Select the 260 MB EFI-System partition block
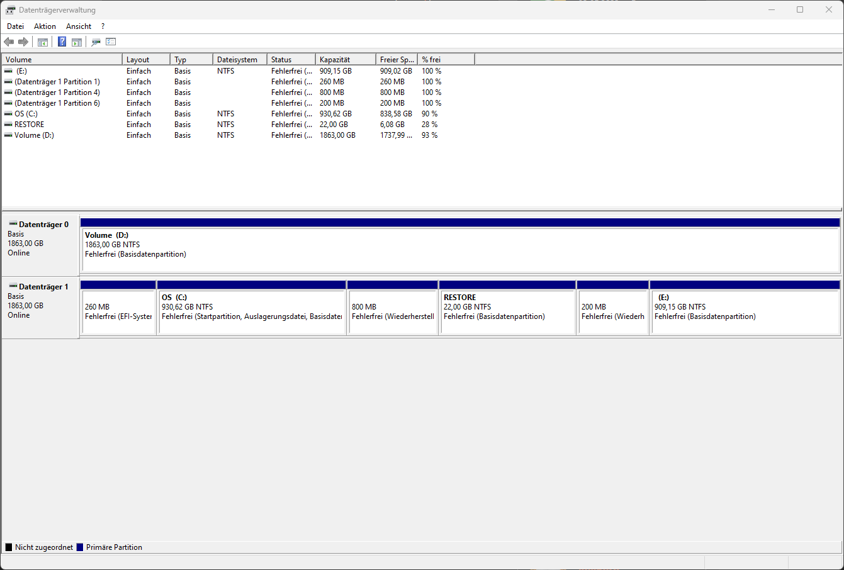Image resolution: width=844 pixels, height=570 pixels. click(118, 308)
